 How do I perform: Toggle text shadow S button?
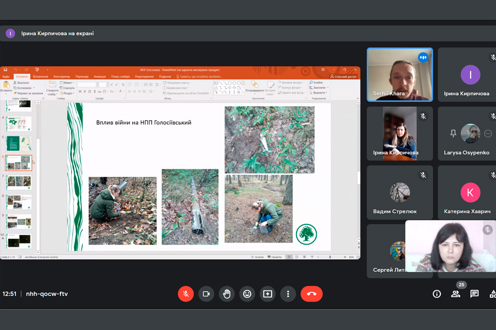pyautogui.click(x=95, y=92)
